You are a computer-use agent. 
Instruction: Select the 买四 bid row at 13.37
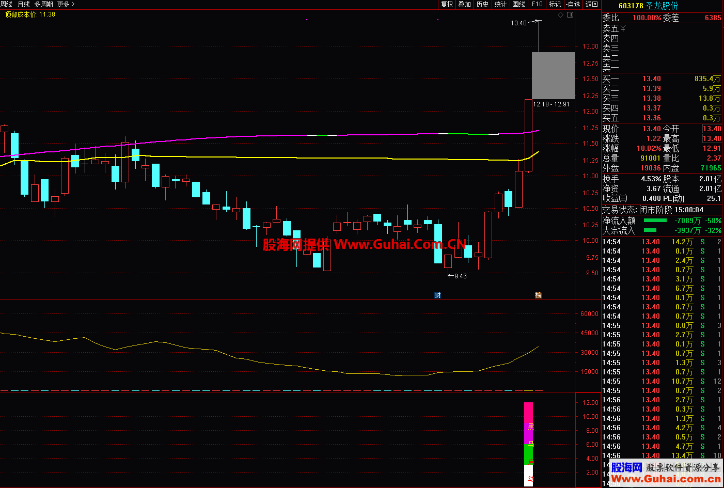(x=662, y=108)
